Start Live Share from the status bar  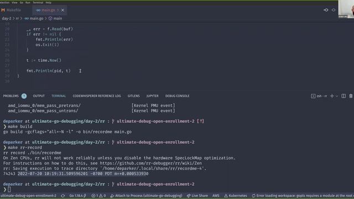197,196
